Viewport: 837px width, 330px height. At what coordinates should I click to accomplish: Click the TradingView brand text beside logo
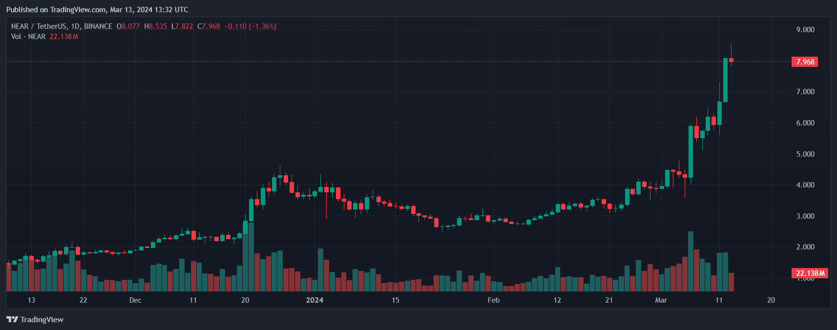point(42,320)
